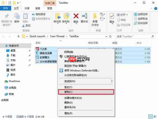This screenshot has height=119, width=158.
Task: Switch to Details view icon in status bar
Action: pos(151,117)
